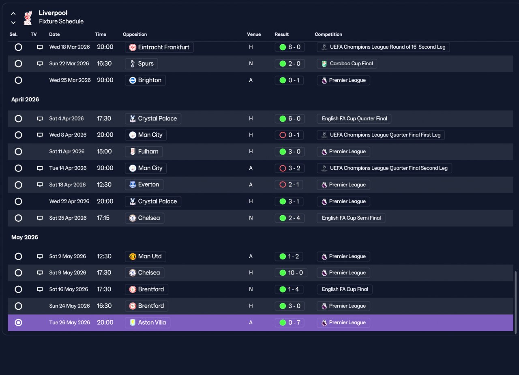Click the Man Utd badge icon
519x375 pixels.
tap(132, 257)
